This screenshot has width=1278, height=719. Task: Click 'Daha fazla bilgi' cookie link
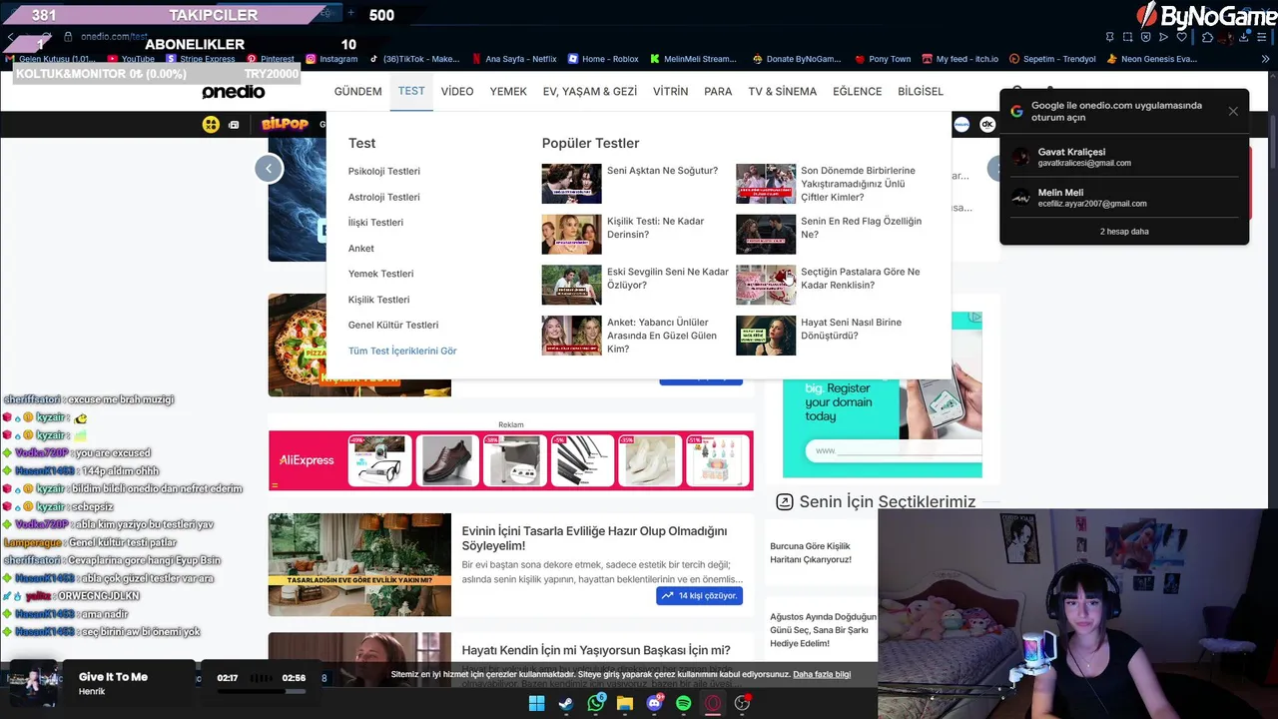coord(822,675)
